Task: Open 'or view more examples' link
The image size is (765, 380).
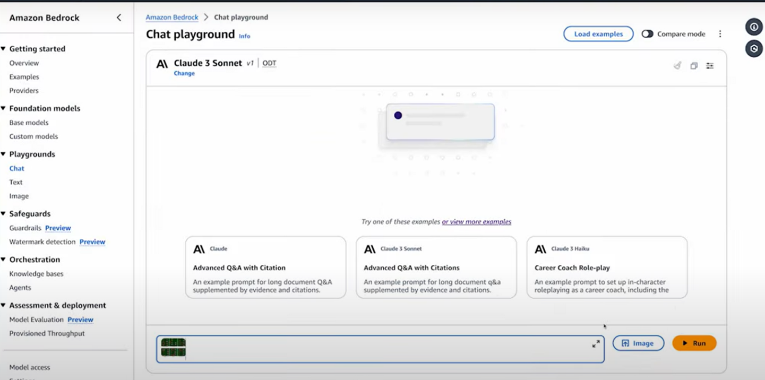Action: tap(477, 222)
